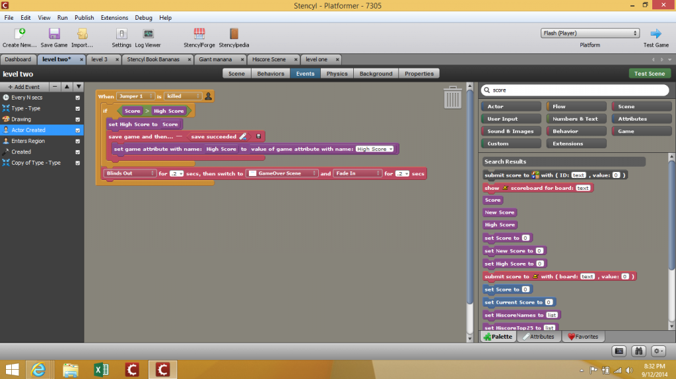Click the Import toolbar icon
The image size is (676, 379).
82,34
